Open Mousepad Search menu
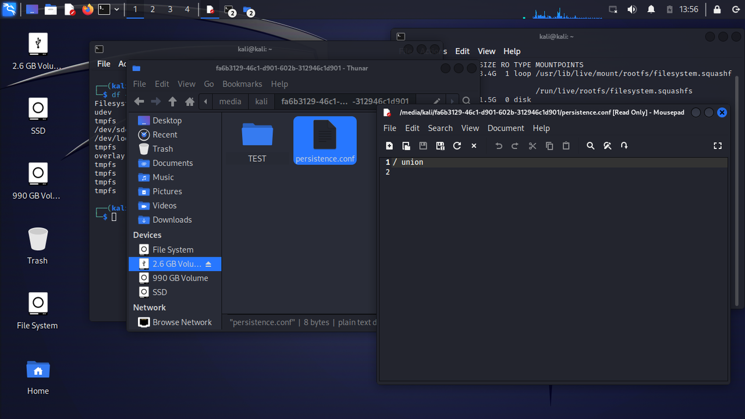Viewport: 745px width, 419px height. tap(440, 128)
